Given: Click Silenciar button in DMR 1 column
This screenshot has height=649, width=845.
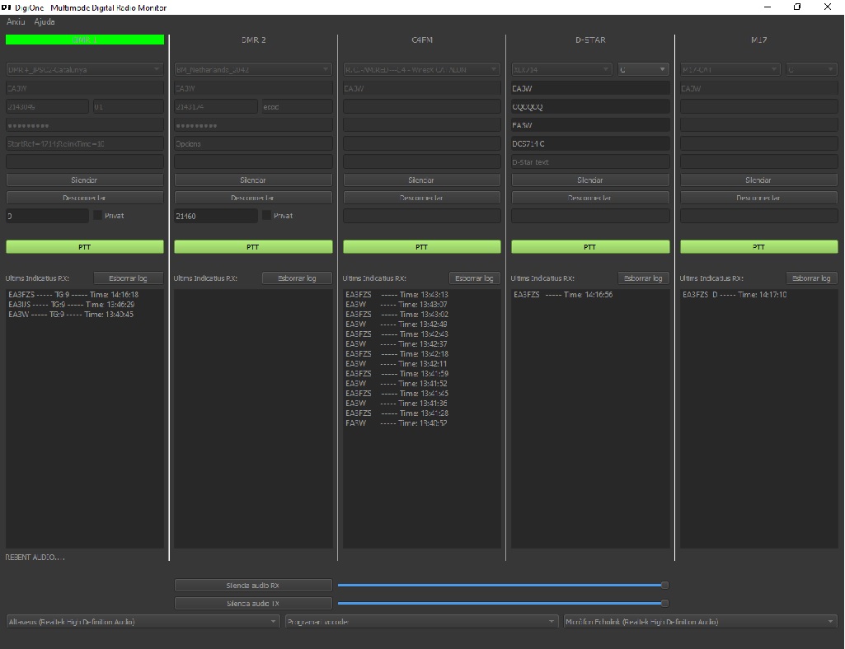Looking at the screenshot, I should 85,180.
